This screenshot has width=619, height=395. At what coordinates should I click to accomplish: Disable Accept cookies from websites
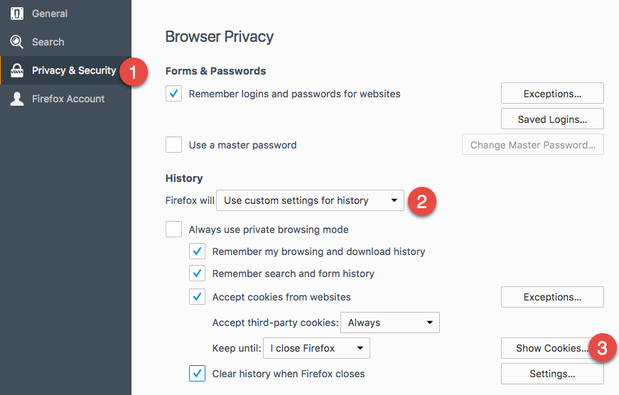pyautogui.click(x=198, y=297)
